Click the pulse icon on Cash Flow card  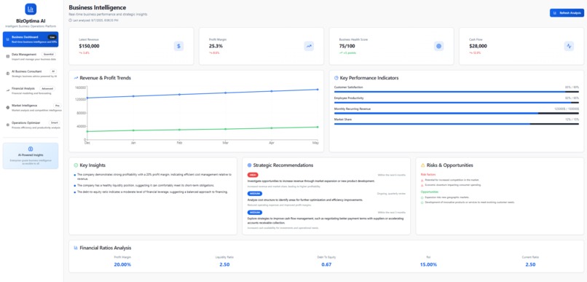coord(569,46)
